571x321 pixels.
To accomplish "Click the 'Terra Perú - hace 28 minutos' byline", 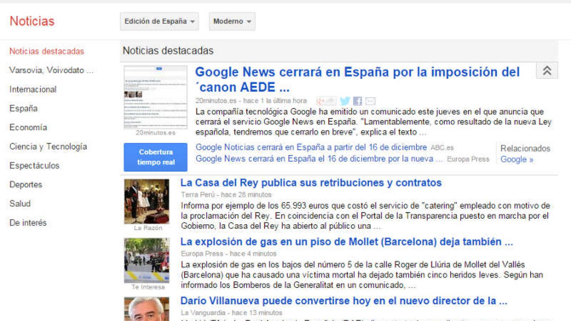I will click(x=226, y=195).
